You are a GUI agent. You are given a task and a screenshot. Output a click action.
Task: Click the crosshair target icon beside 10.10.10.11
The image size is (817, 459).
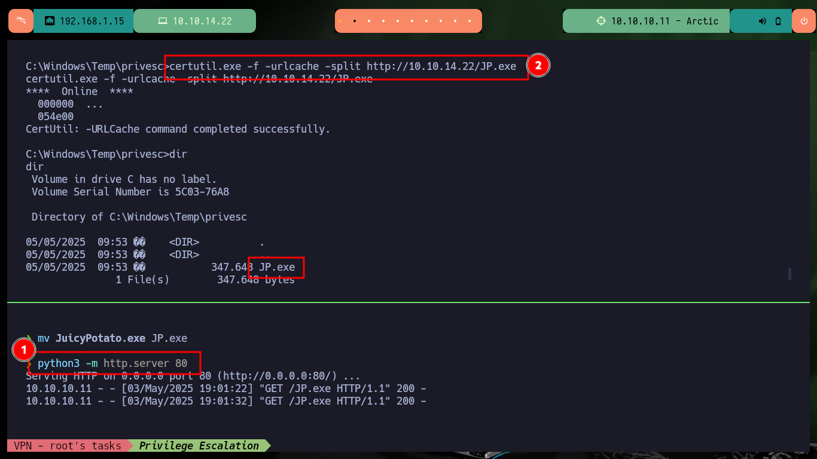[601, 21]
